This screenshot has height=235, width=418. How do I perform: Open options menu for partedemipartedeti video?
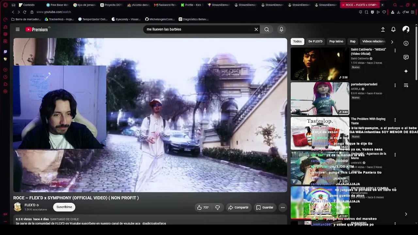395,85
